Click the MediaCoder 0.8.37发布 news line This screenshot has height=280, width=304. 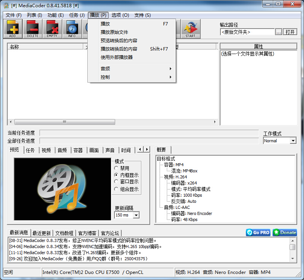[82, 240]
